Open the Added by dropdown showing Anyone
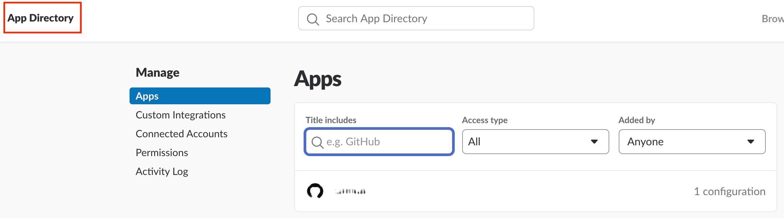The width and height of the screenshot is (784, 218). [x=692, y=142]
